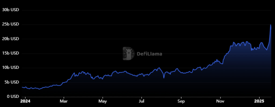Click the Nov x-axis label
This screenshot has width=275, height=107.
pos(220,101)
